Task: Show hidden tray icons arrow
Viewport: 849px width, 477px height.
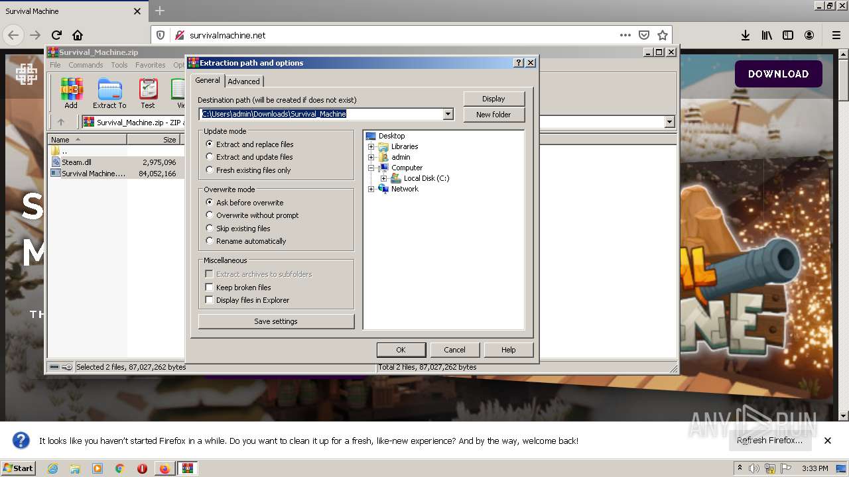Action: click(x=740, y=468)
